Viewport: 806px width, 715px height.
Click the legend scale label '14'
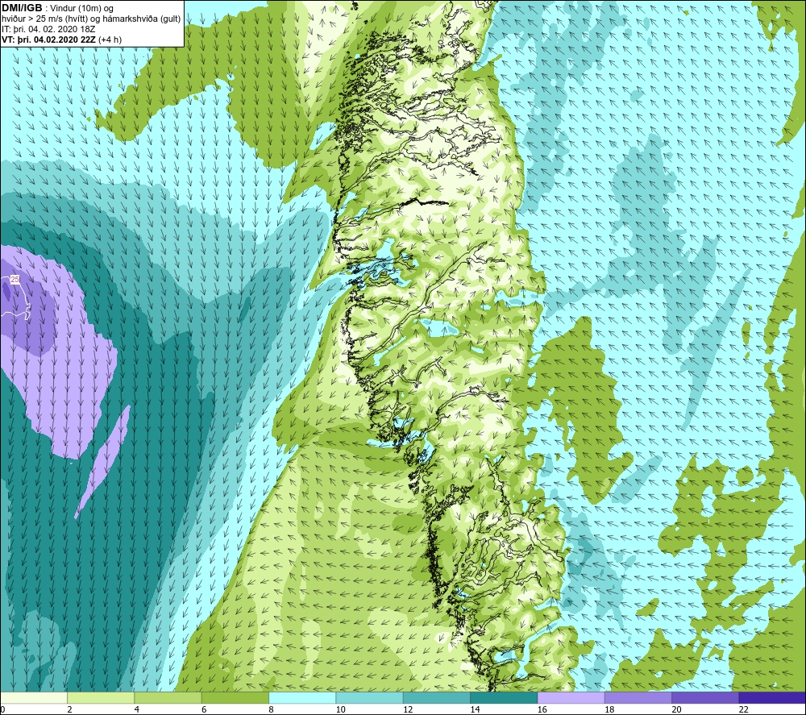(475, 709)
